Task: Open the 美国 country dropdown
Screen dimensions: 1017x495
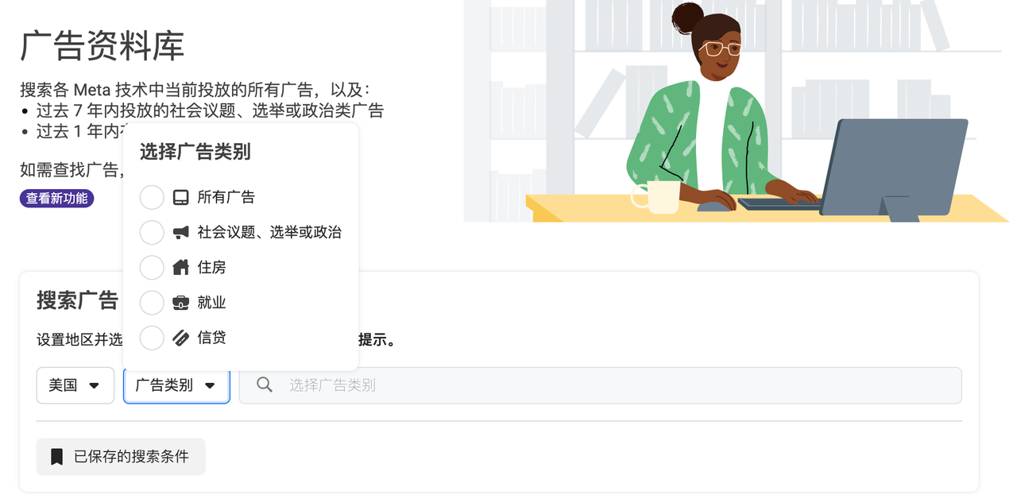Action: [75, 385]
